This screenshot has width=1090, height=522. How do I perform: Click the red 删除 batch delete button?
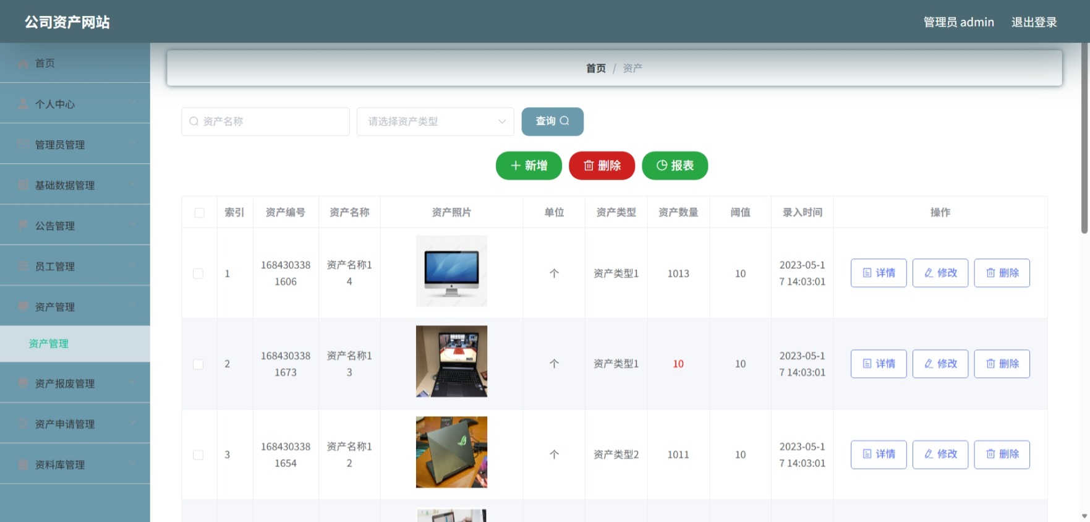pyautogui.click(x=602, y=166)
